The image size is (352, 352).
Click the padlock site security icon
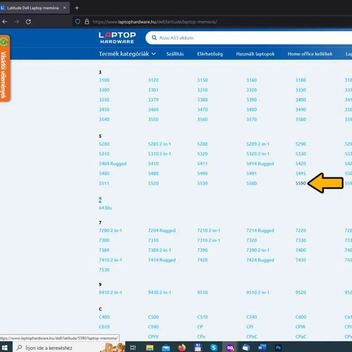tap(87, 22)
